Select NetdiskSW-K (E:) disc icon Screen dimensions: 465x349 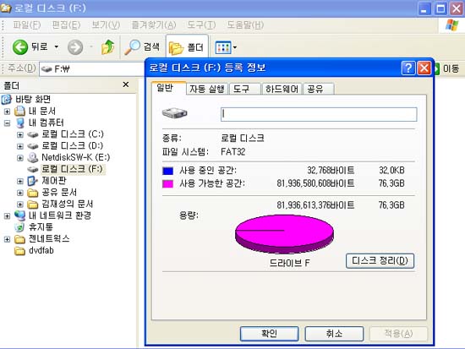point(33,157)
